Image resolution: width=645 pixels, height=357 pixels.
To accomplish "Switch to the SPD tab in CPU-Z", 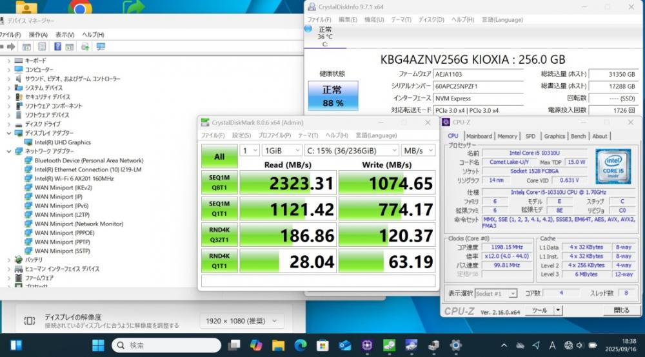I will (x=531, y=136).
